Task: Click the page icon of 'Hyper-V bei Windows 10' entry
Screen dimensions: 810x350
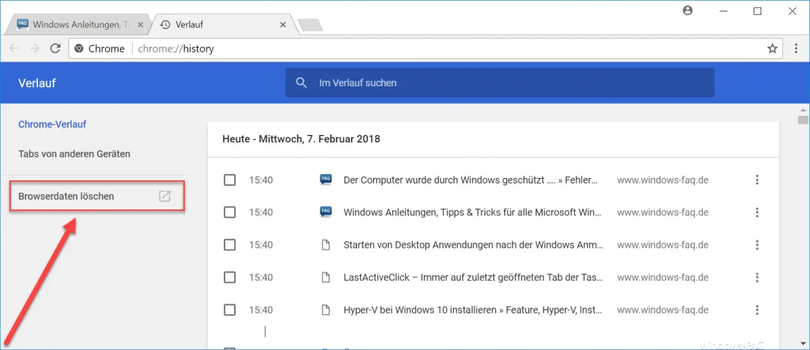Action: [x=326, y=310]
